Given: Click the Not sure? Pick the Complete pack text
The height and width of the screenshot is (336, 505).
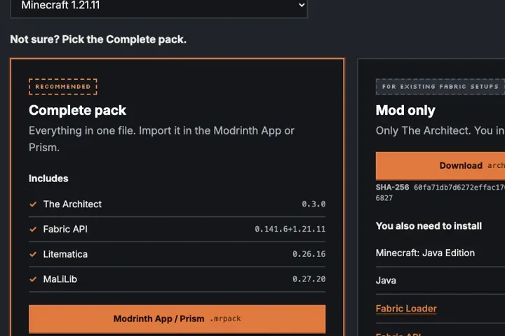Looking at the screenshot, I should 98,39.
